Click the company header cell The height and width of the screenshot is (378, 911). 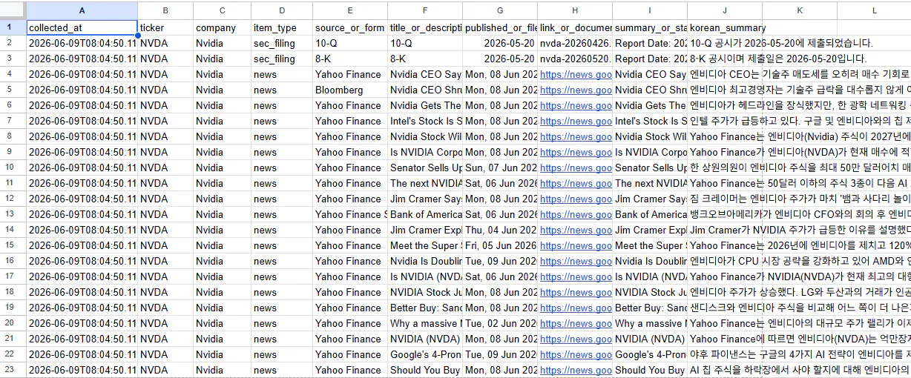tap(222, 28)
